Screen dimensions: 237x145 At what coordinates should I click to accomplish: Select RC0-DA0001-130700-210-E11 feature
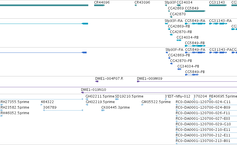pos(206,132)
